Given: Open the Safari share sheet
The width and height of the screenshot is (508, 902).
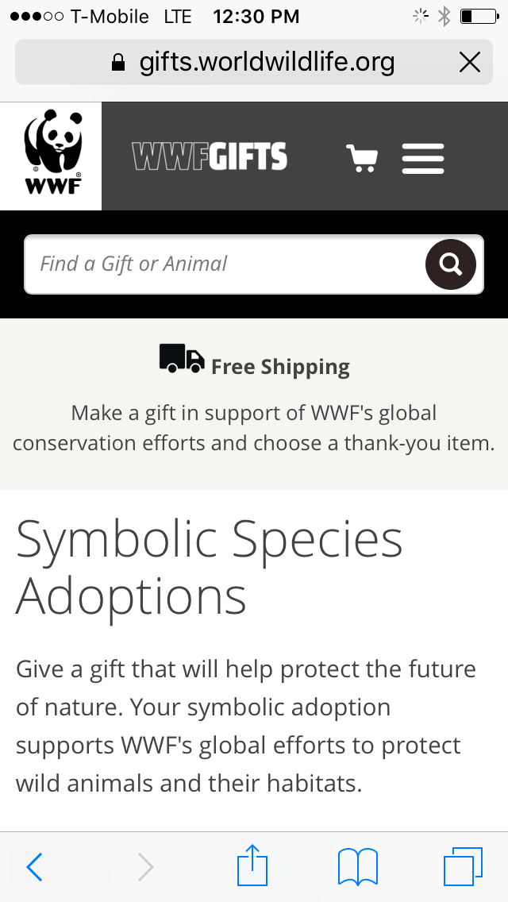Looking at the screenshot, I should tap(253, 865).
